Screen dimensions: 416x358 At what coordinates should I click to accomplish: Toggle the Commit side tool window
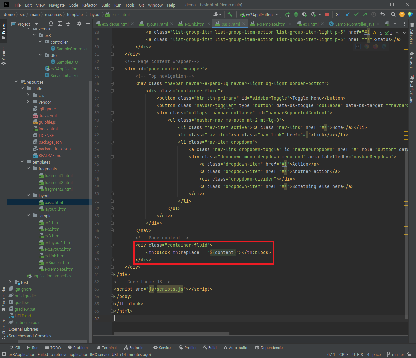click(4, 55)
